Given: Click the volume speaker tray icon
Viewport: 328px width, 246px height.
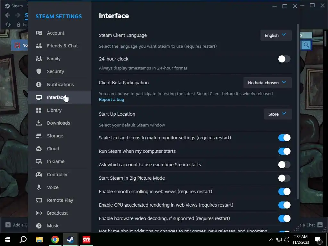Looking at the screenshot, I should 287,240.
